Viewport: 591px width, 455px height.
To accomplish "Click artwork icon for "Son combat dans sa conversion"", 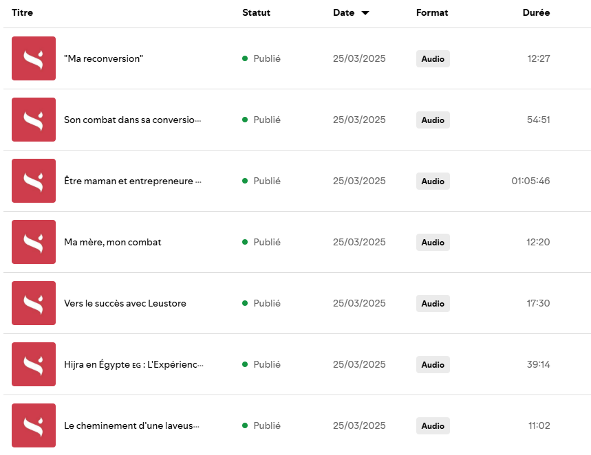I will 34,120.
